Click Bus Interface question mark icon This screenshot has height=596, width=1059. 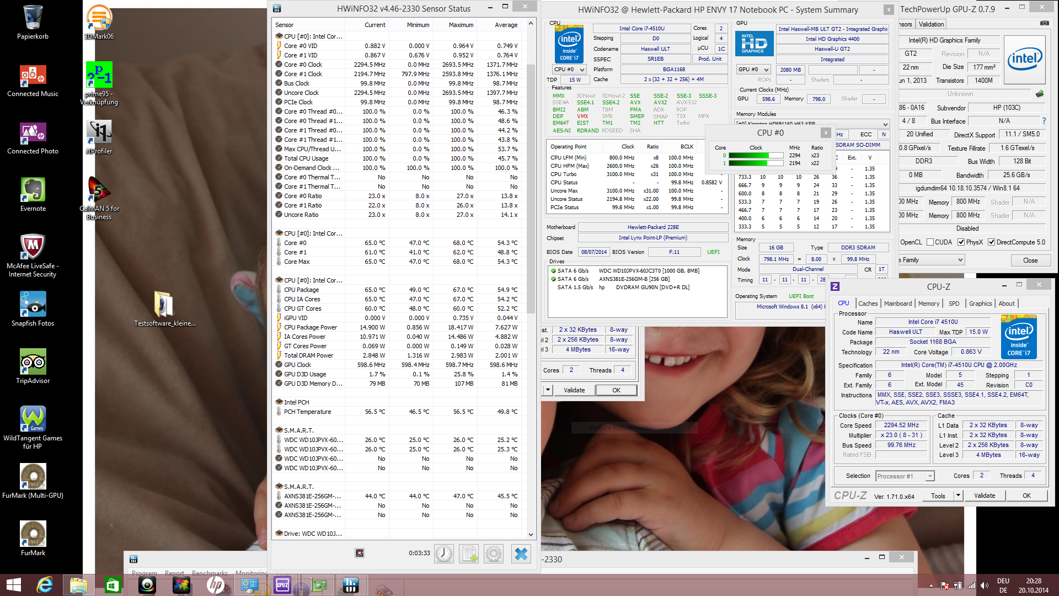[x=1044, y=121]
